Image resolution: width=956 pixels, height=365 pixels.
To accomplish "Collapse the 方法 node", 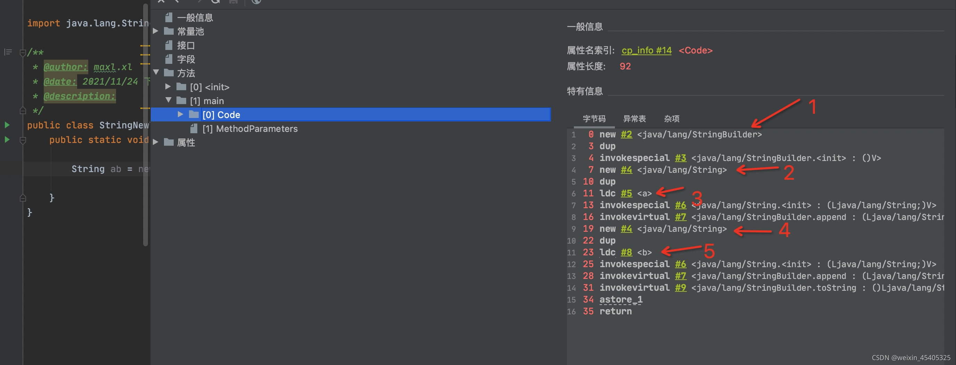I will click(156, 73).
